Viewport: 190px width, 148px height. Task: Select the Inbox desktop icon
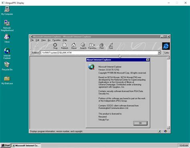[x=7, y=39]
